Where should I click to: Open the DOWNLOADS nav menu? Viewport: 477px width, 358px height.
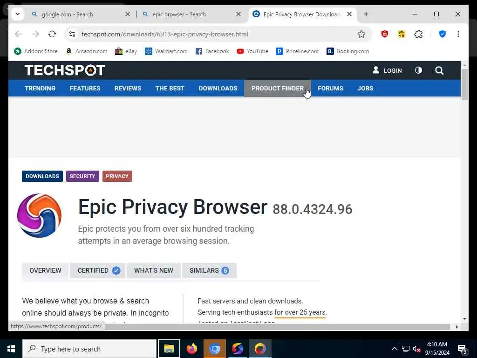[218, 88]
